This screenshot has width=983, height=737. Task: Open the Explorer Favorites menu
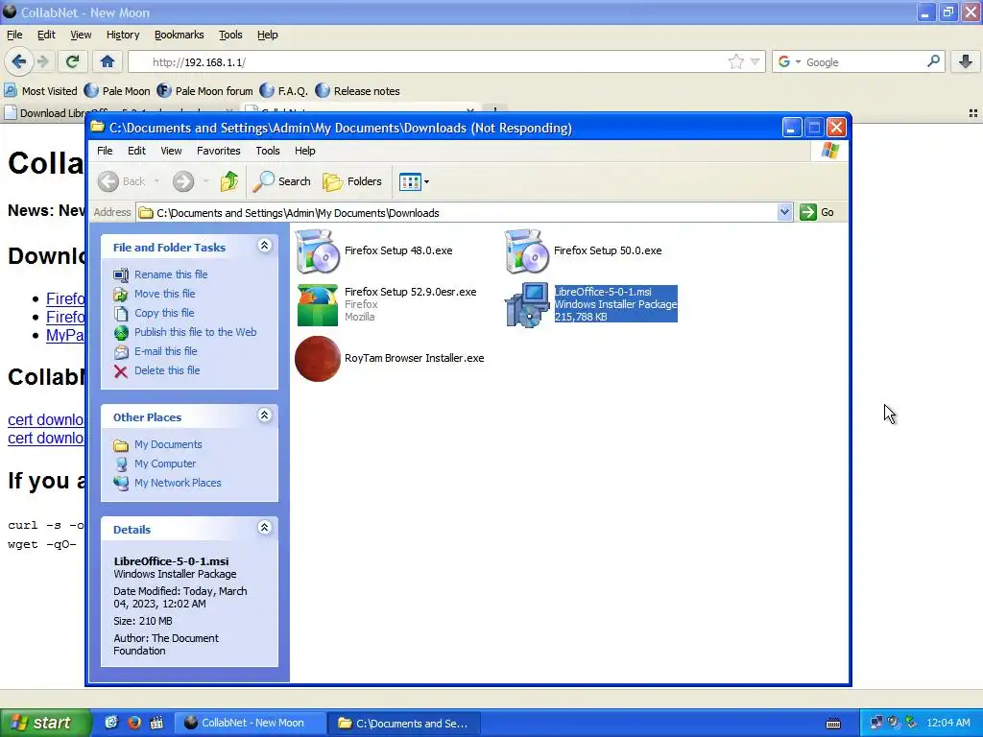[x=218, y=151]
